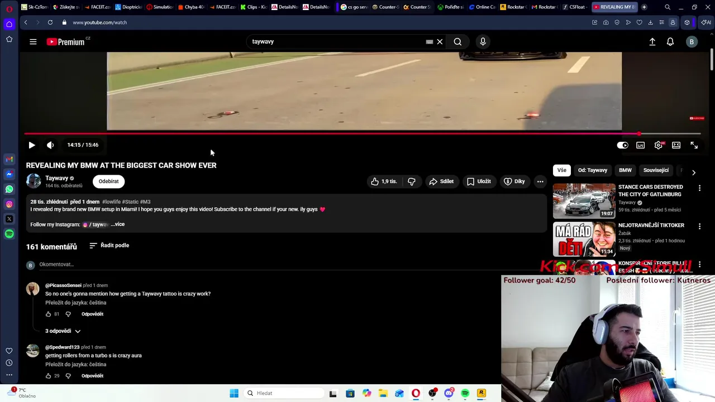Screen dimensions: 715x402
Task: Subscribe using the Odebírat button
Action: 108,181
